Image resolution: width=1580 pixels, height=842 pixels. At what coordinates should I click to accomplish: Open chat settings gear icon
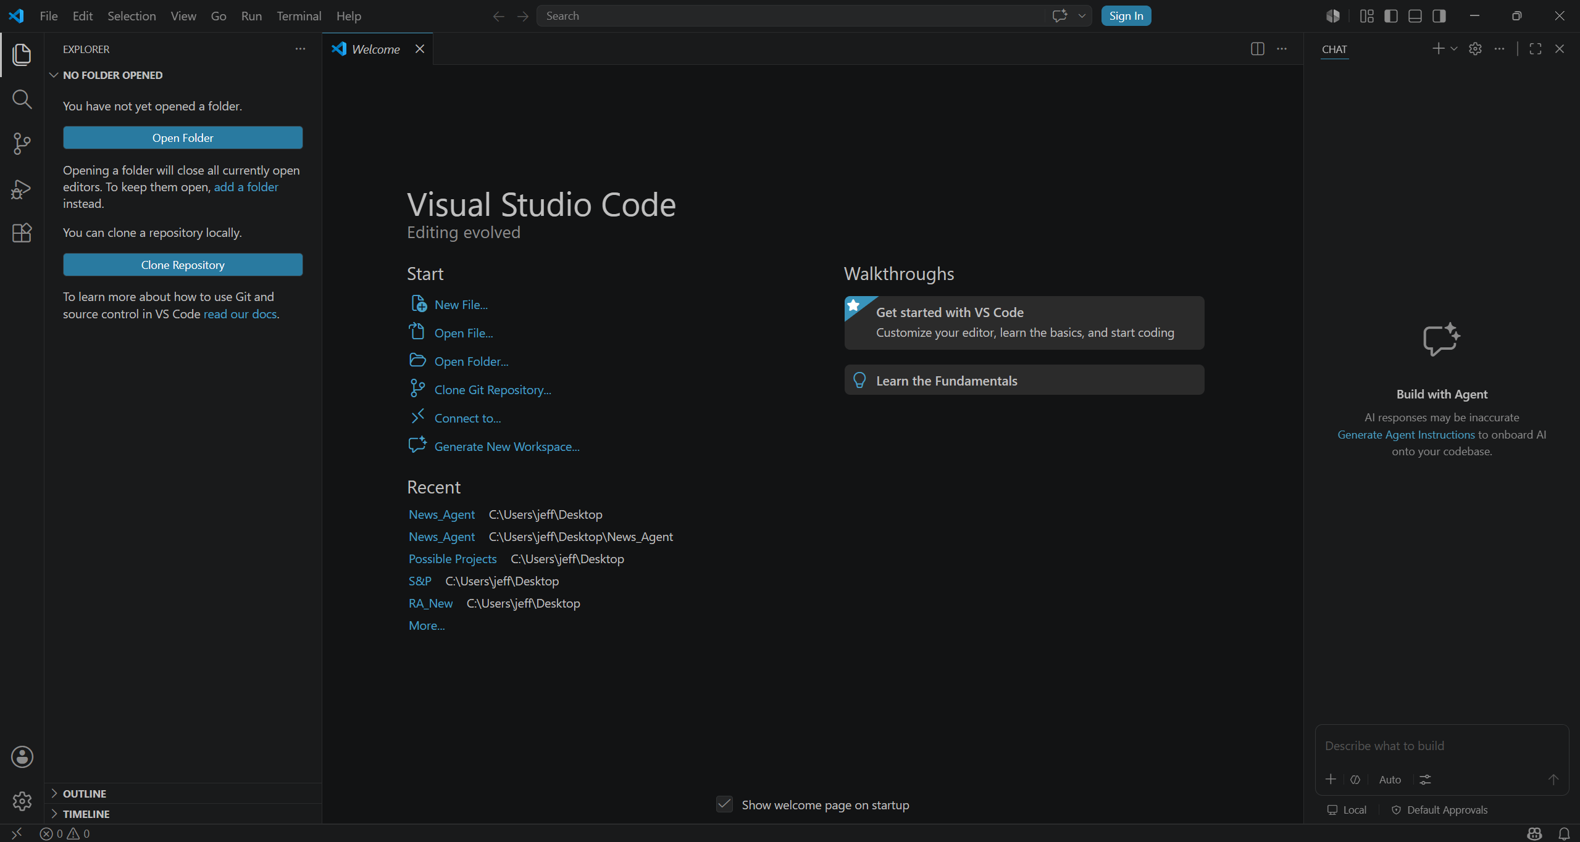[x=1475, y=49]
